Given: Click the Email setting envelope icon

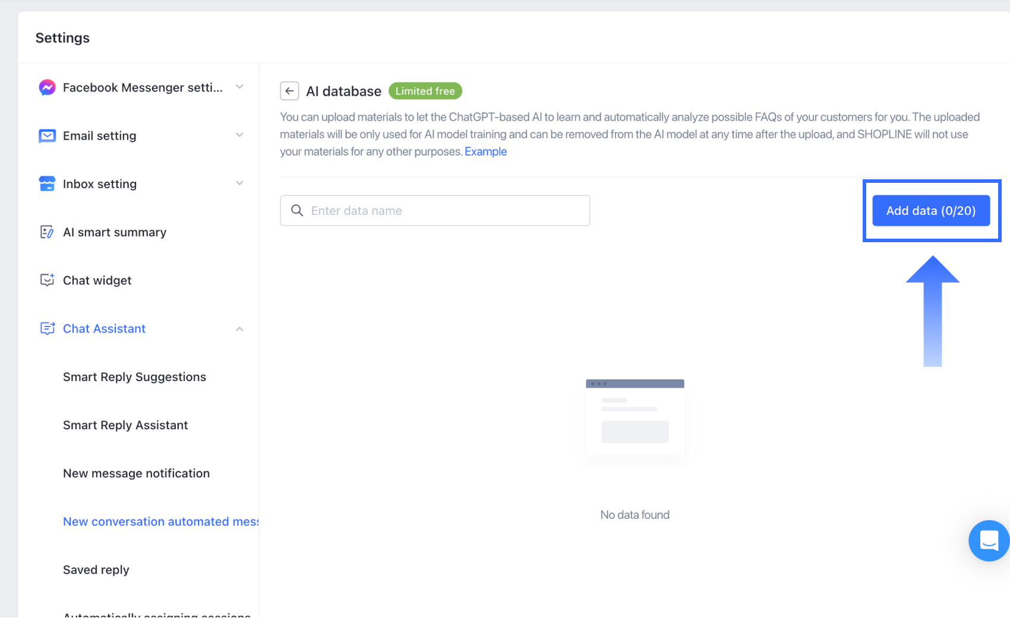Looking at the screenshot, I should [48, 136].
